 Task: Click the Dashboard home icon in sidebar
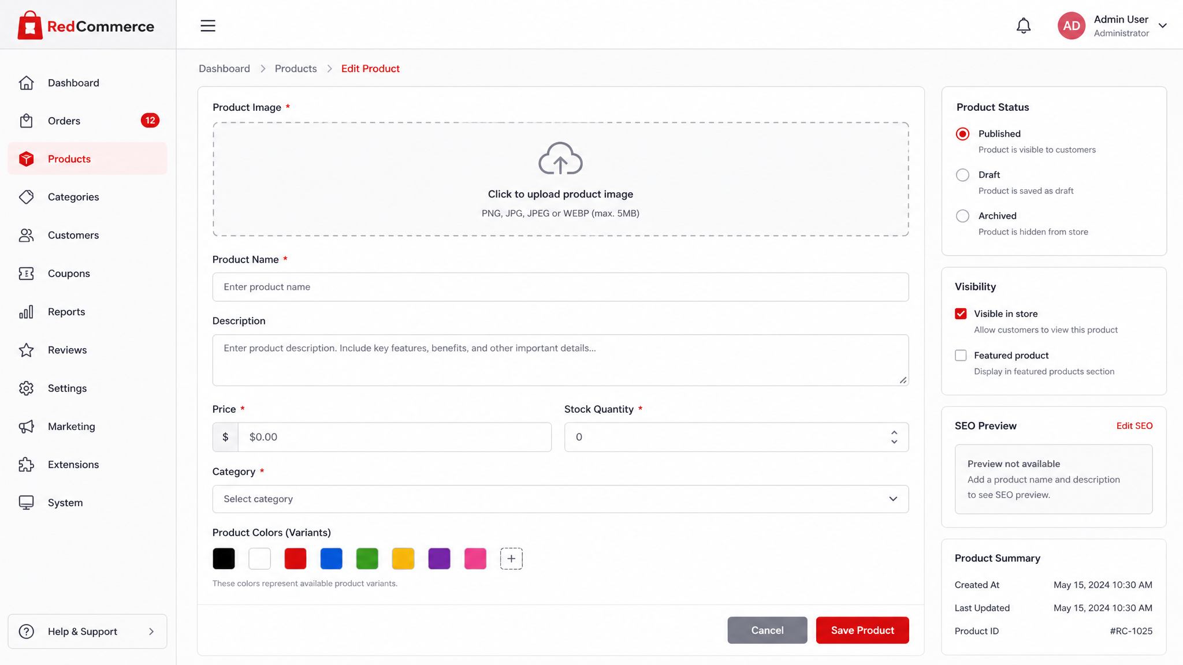27,83
